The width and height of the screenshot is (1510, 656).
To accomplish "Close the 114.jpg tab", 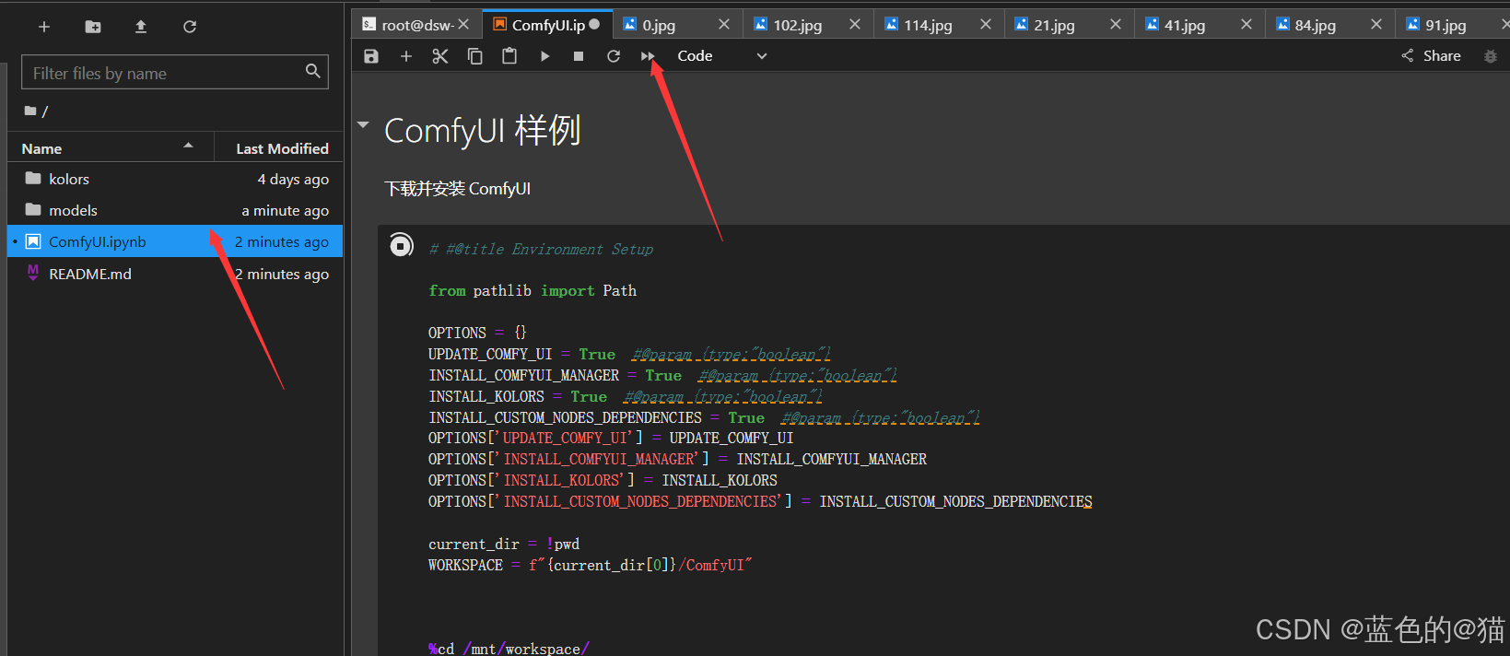I will pyautogui.click(x=986, y=24).
